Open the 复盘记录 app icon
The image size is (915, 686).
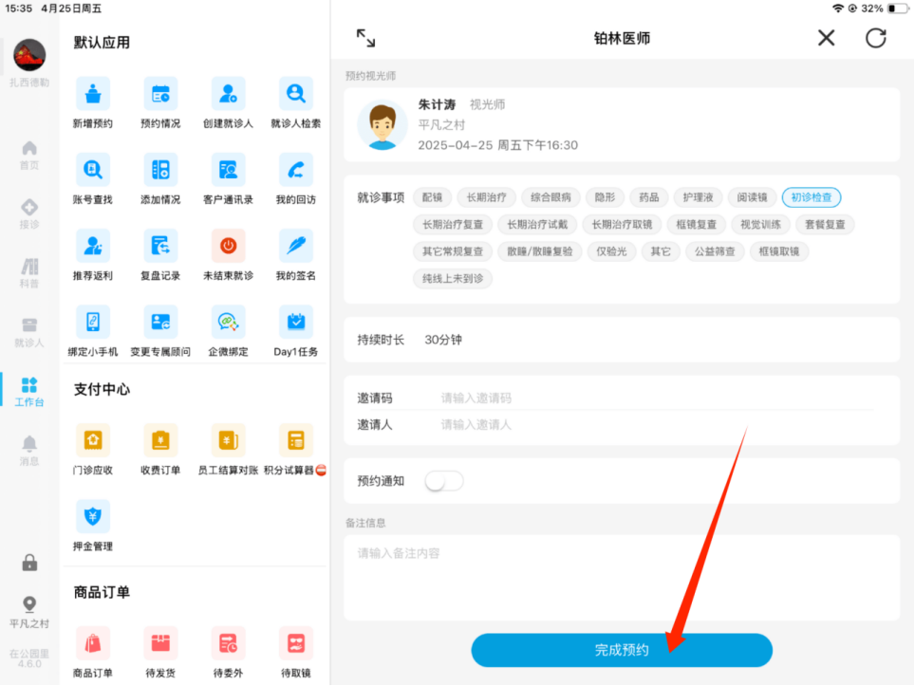160,246
